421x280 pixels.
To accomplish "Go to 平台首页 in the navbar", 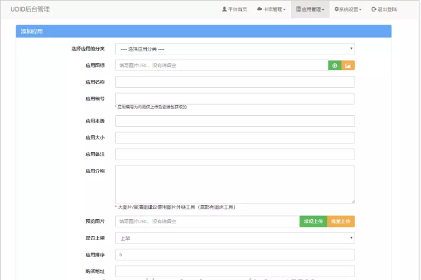I will point(234,9).
